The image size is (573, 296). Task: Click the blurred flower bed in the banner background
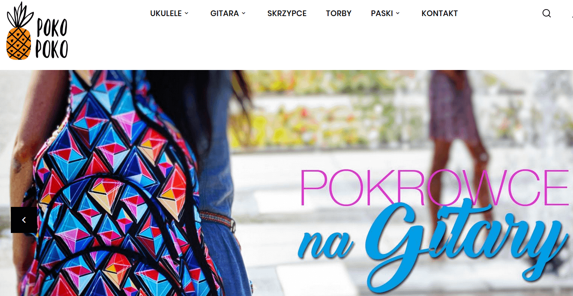click(x=331, y=109)
